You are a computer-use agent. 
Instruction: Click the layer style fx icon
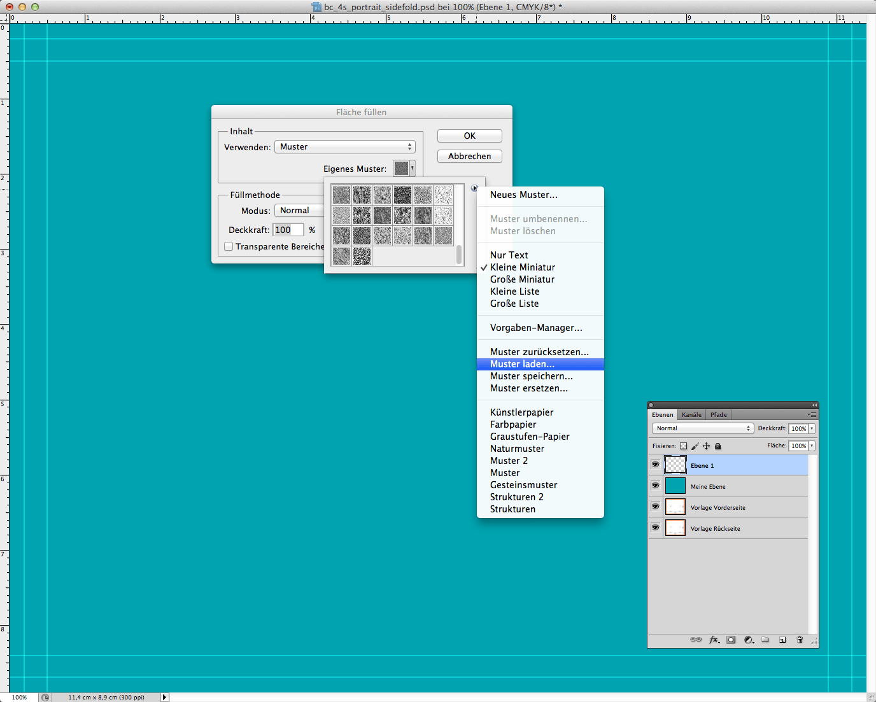pos(714,640)
